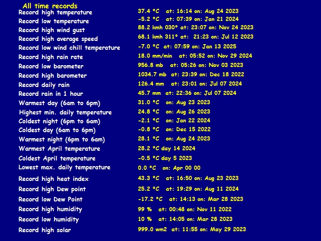The width and height of the screenshot is (321, 241).
Task: Click the 1034.7 mb barometer value
Action: pos(191,74)
